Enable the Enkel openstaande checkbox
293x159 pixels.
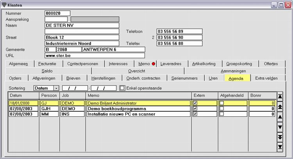click(x=122, y=88)
